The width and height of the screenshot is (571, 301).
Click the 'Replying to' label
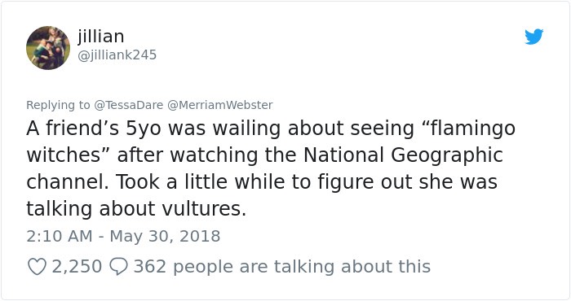click(58, 105)
